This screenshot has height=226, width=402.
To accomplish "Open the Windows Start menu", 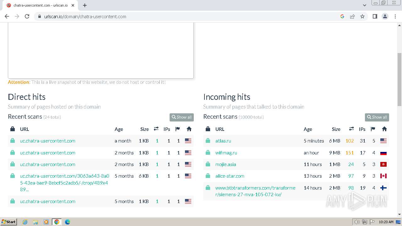I will pyautogui.click(x=8, y=222).
